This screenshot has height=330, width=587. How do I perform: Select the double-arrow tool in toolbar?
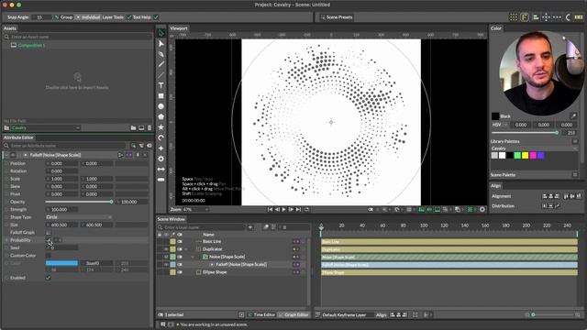tap(161, 169)
